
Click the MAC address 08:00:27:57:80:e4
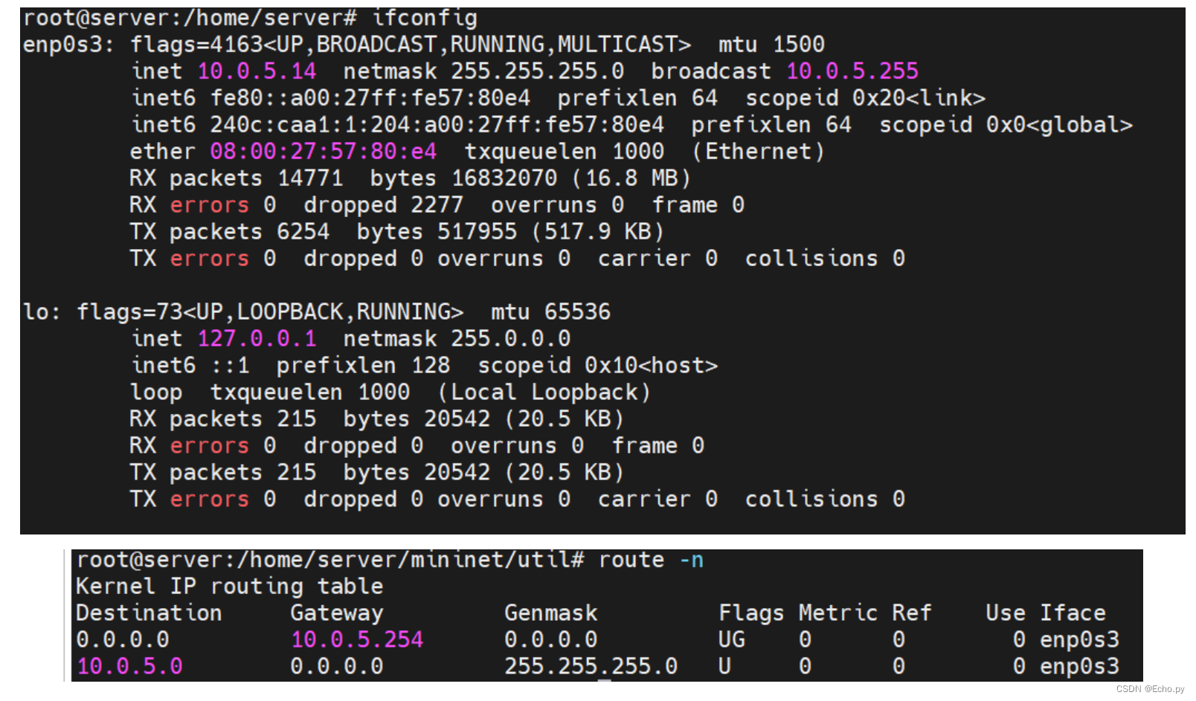pos(324,152)
